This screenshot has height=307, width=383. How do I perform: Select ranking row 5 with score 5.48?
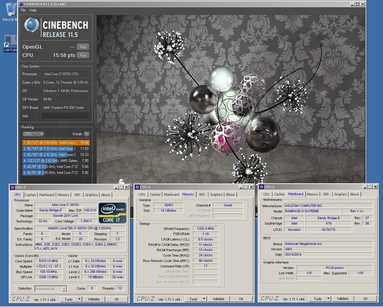pyautogui.click(x=56, y=167)
